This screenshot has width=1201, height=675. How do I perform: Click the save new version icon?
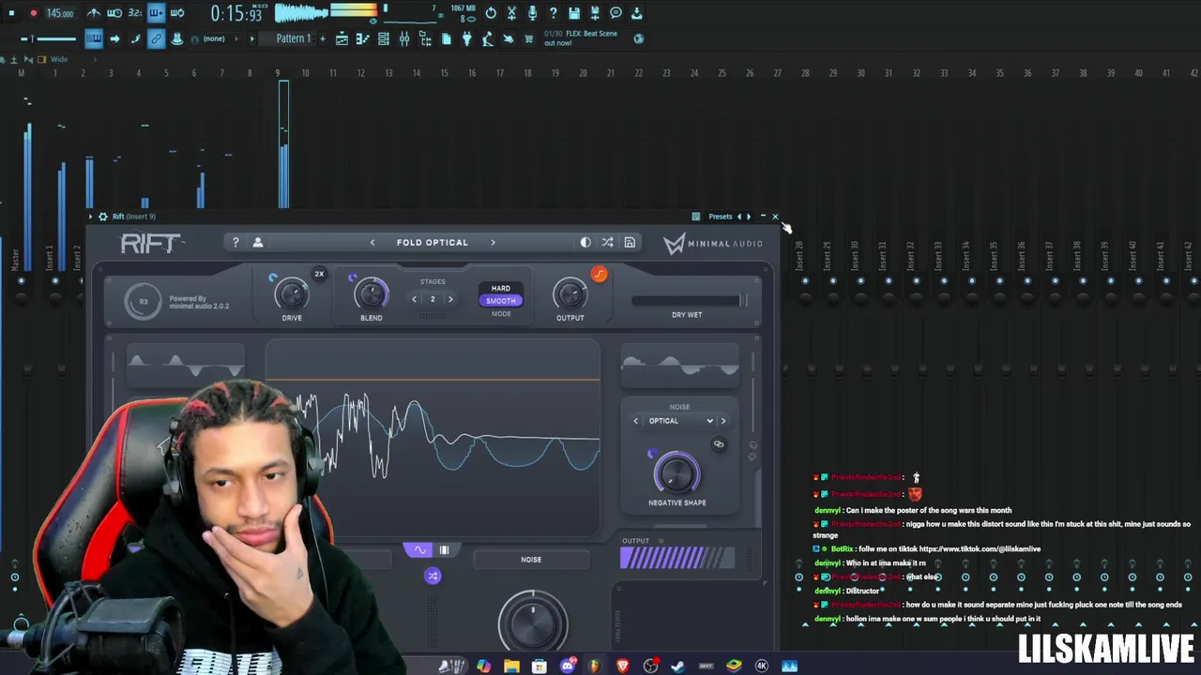click(595, 13)
